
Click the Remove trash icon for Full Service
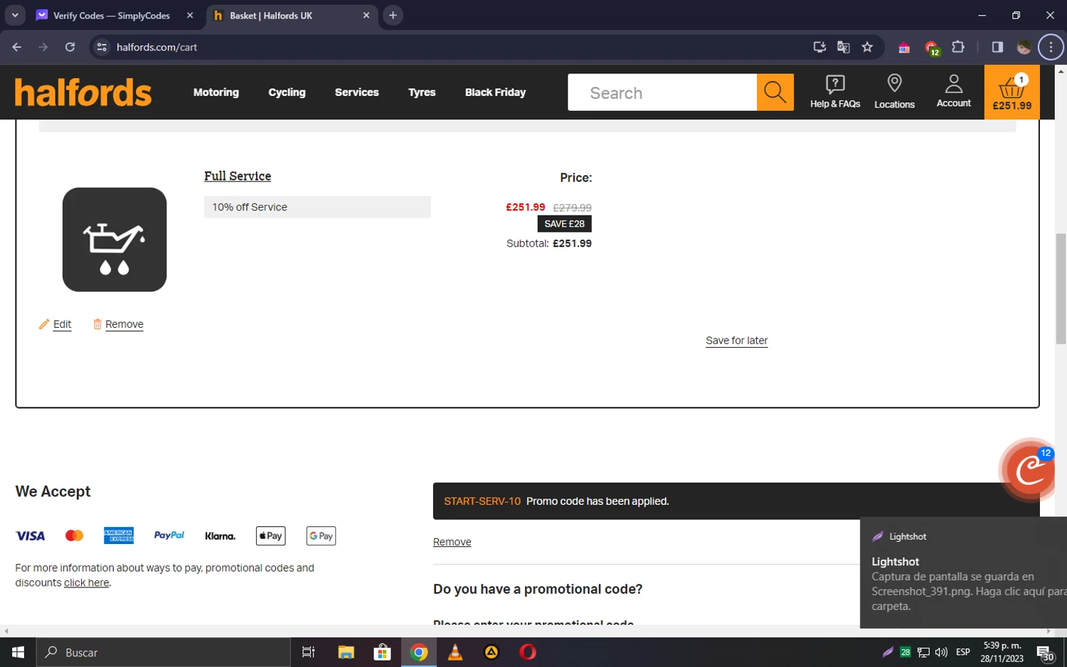point(97,324)
